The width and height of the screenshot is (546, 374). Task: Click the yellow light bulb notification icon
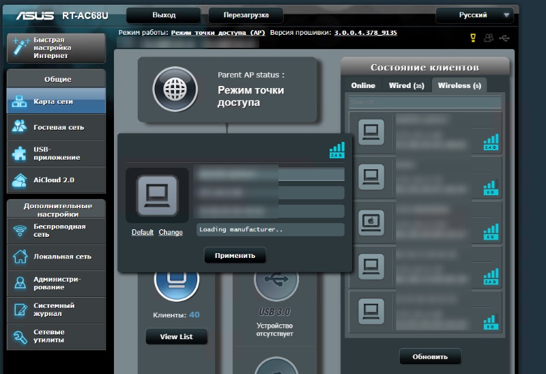coord(473,38)
